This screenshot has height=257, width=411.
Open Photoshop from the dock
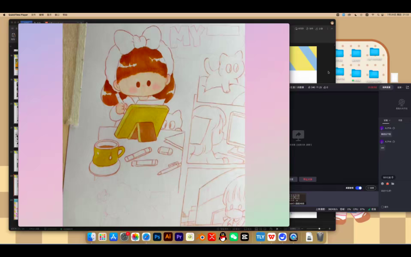tap(157, 237)
